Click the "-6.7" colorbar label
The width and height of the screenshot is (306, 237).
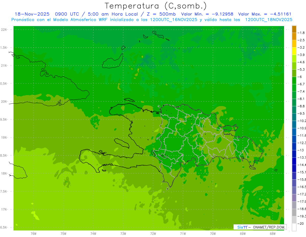point(301,84)
